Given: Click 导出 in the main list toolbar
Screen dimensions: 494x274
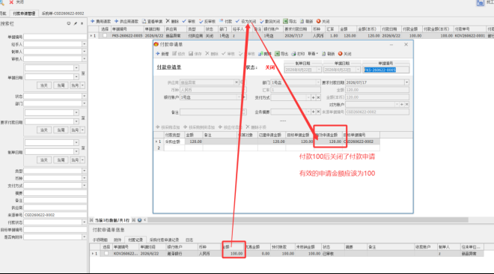Looking at the screenshot, I should coord(290,21).
